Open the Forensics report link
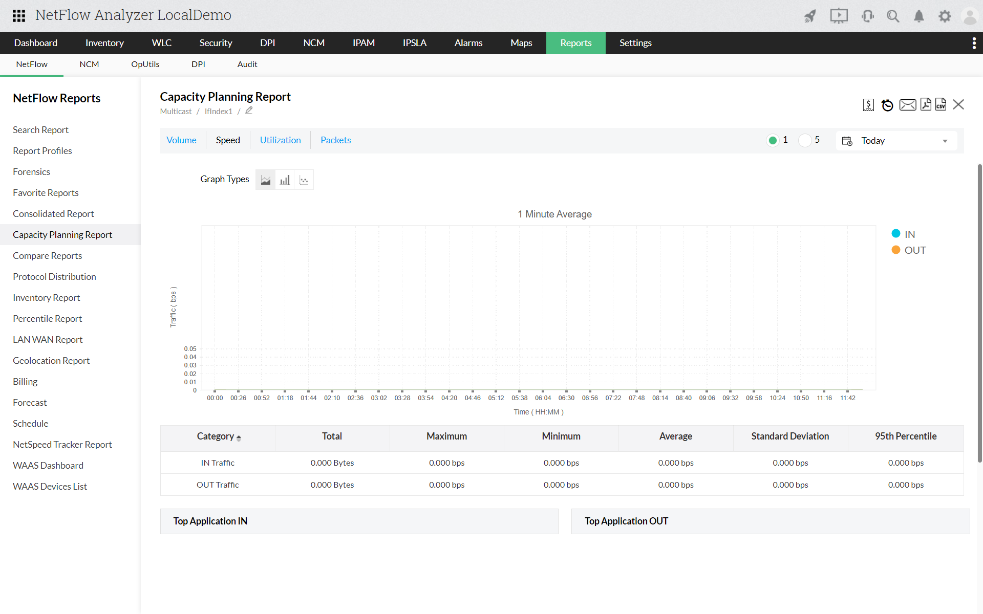The height and width of the screenshot is (614, 983). pyautogui.click(x=31, y=172)
